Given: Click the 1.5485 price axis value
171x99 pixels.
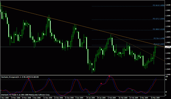Looking at the screenshot, I should 168,21.
